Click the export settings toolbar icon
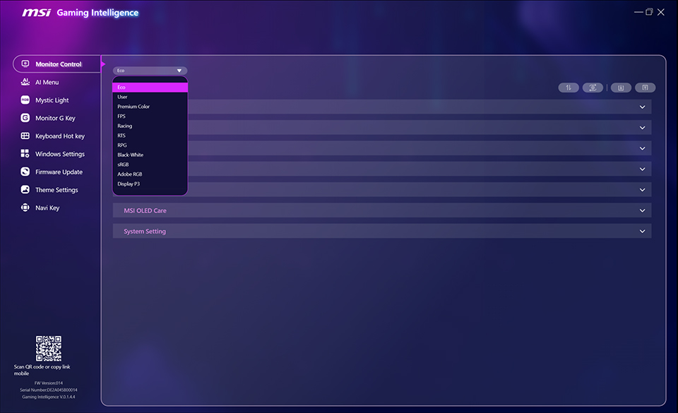Image resolution: width=678 pixels, height=413 pixels. point(644,87)
